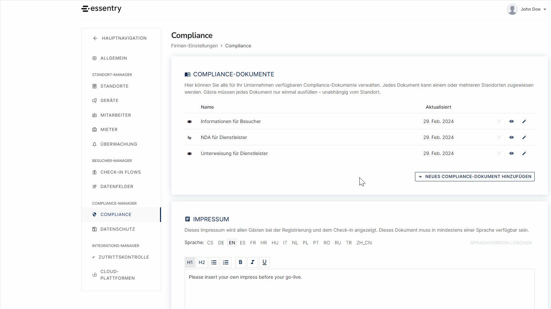
Task: Click the essentry logo
Action: [101, 9]
